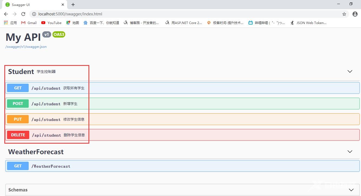
Task: Open the Chrome profile avatar
Action: [355, 14]
